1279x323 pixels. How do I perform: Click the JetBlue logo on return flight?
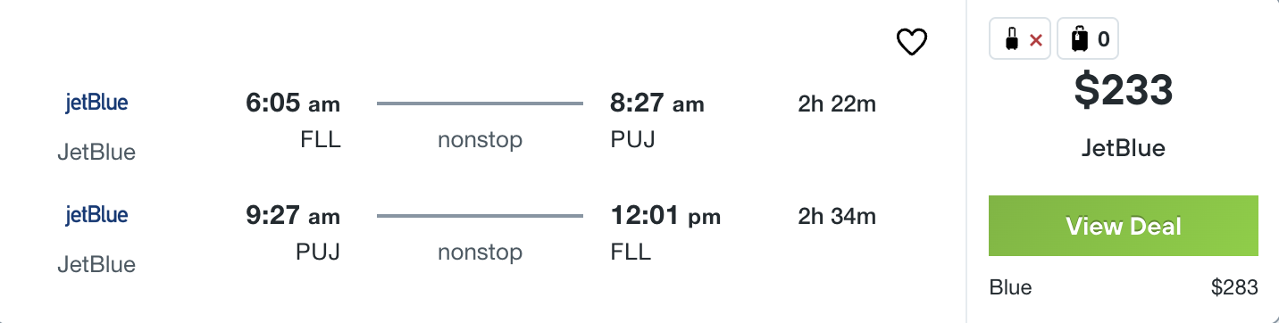[x=96, y=215]
